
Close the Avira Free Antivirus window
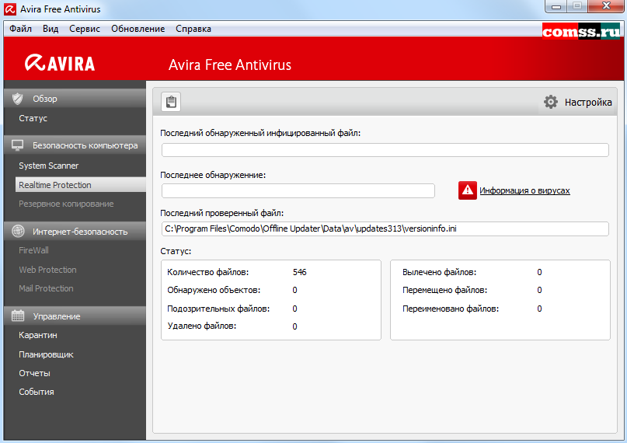click(606, 6)
